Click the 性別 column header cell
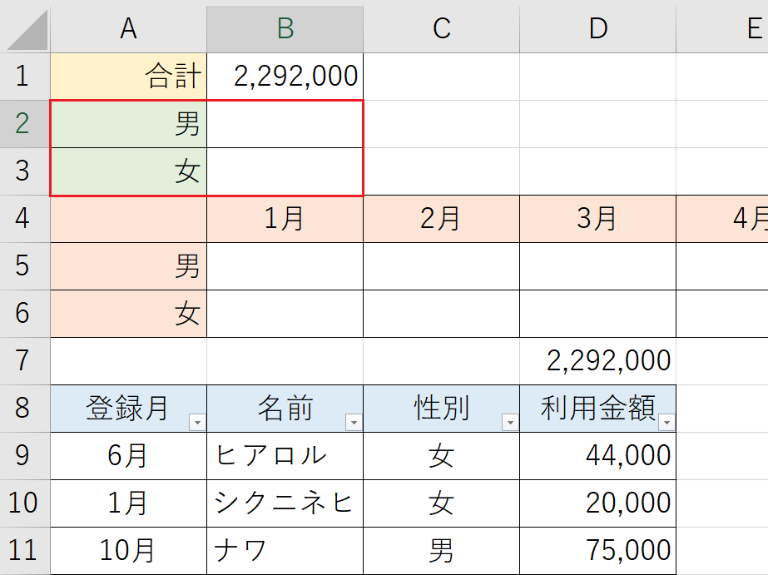The height and width of the screenshot is (575, 768). (x=441, y=409)
